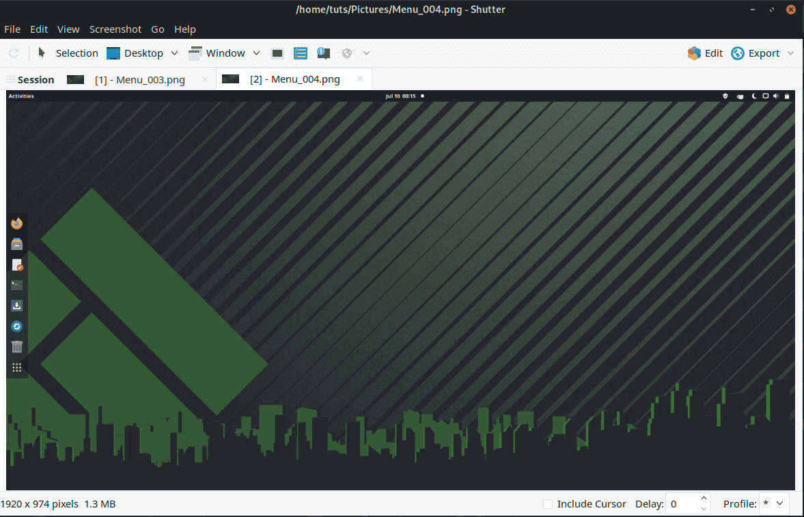Switch to the Session tab
The height and width of the screenshot is (517, 804).
coord(30,79)
